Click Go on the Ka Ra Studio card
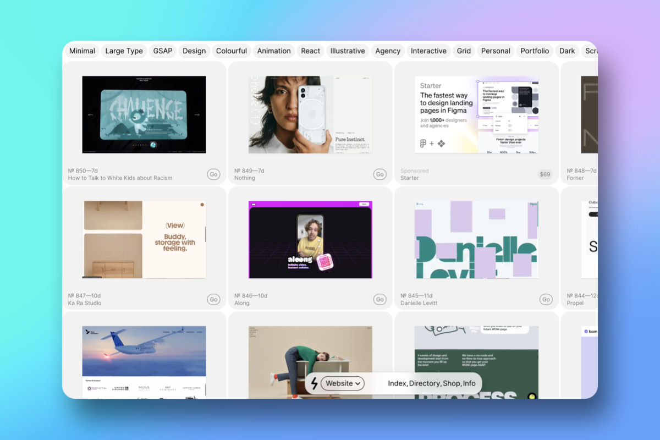Viewport: 660px width, 440px height. point(213,299)
